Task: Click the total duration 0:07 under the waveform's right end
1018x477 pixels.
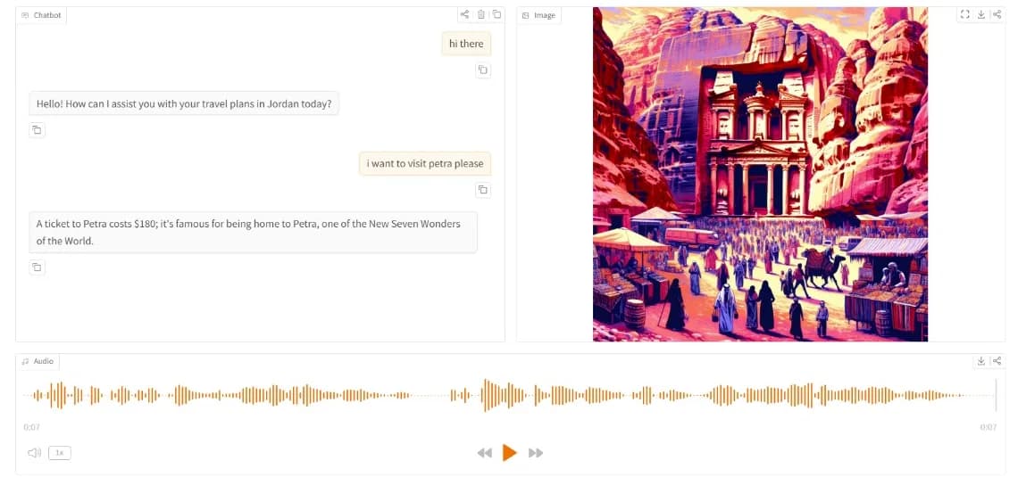Action: pos(989,427)
